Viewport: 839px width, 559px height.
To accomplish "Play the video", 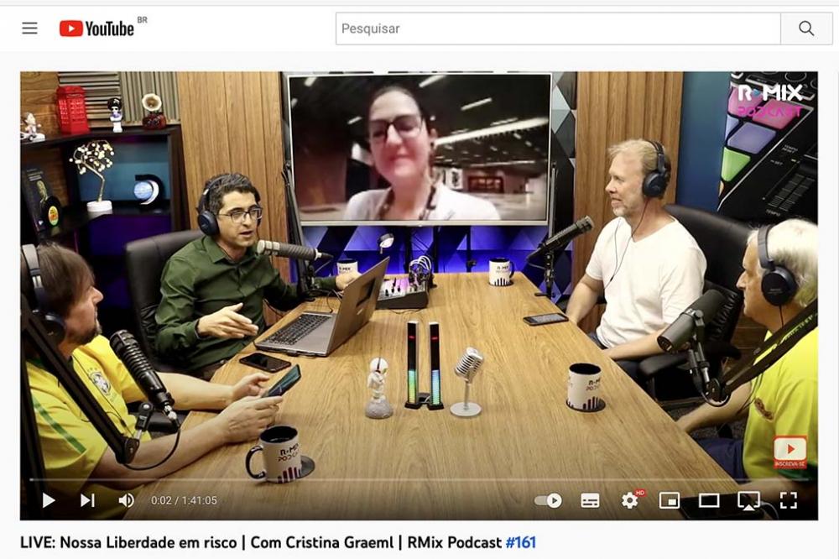I will coord(48,500).
